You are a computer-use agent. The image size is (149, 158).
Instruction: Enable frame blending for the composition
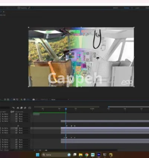(x=21, y=108)
